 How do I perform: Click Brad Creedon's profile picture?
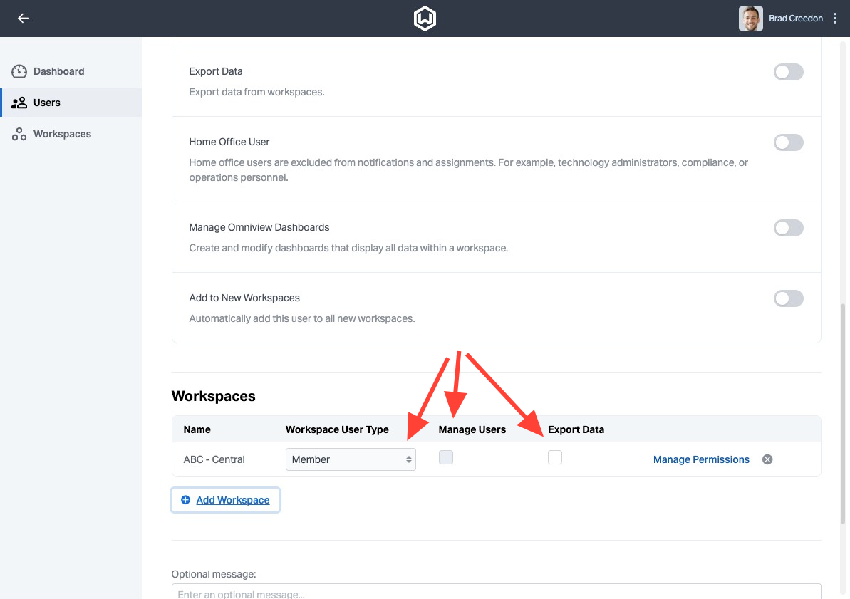coord(750,18)
